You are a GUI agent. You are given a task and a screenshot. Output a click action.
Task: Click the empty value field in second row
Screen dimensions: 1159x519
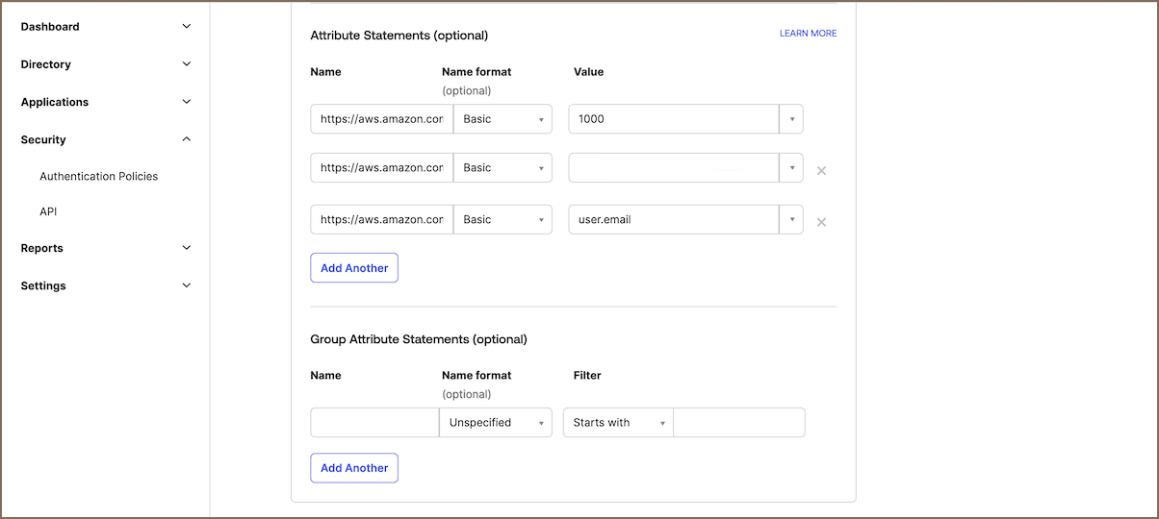coord(673,167)
